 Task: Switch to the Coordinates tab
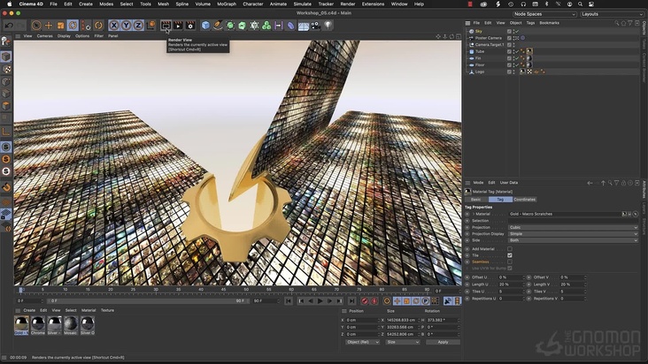(524, 199)
